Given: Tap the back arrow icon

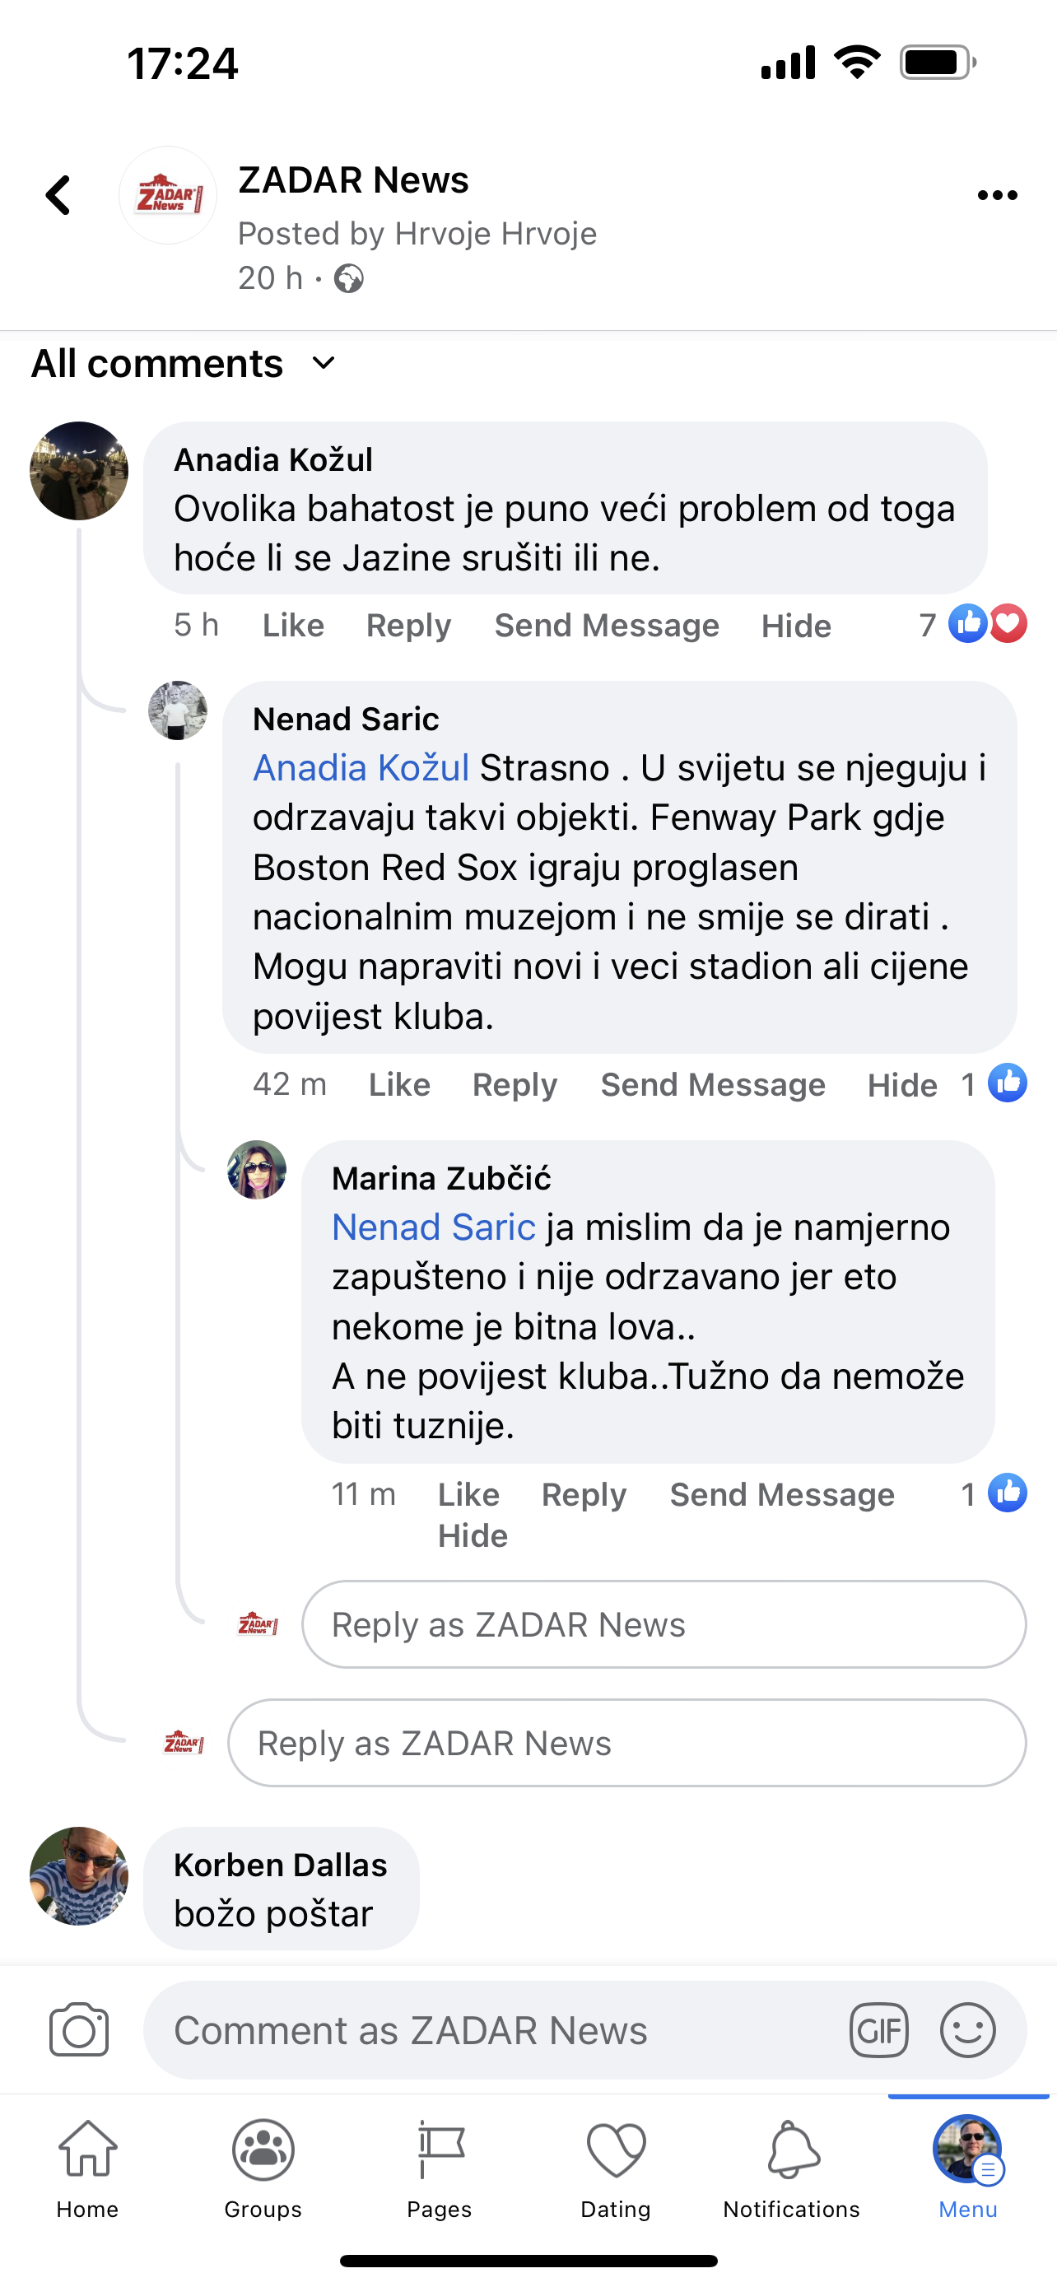Looking at the screenshot, I should (x=58, y=195).
